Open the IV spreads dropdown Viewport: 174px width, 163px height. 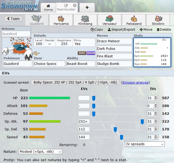(145, 144)
